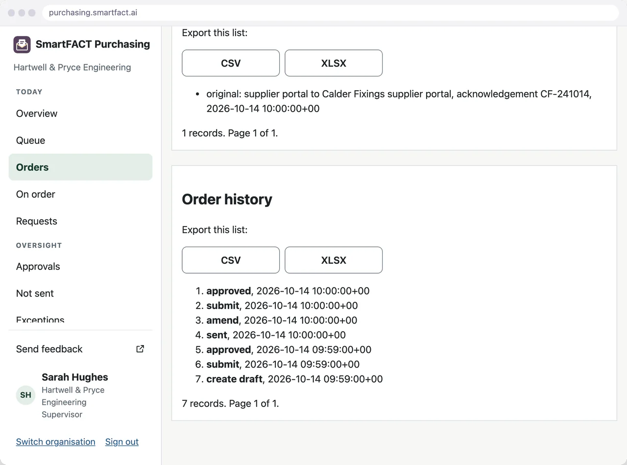The height and width of the screenshot is (465, 627).
Task: Click the Sarah Hughes user name
Action: pos(75,377)
